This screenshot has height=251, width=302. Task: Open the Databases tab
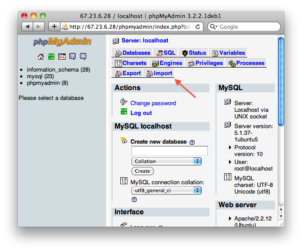point(133,53)
